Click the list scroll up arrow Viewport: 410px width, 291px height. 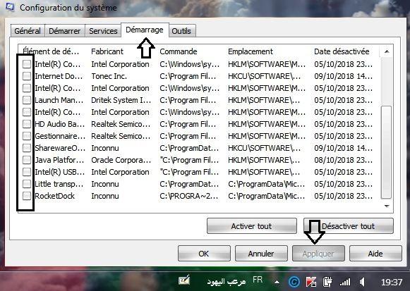point(387,51)
